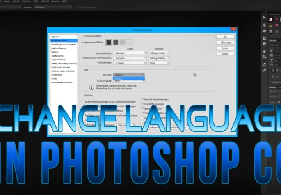Open Standardmodus Farbe dropdown
Image resolution: width=281 pixels, height=195 pixels.
(x=130, y=53)
